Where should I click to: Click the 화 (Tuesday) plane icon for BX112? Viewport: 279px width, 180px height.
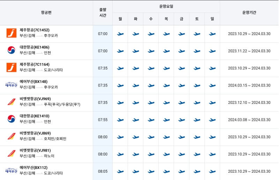click(x=136, y=172)
